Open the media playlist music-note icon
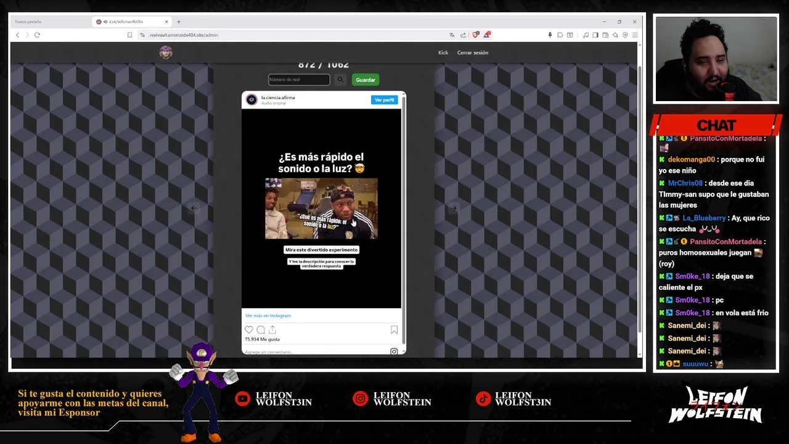Image resolution: width=789 pixels, height=444 pixels. pos(586,35)
